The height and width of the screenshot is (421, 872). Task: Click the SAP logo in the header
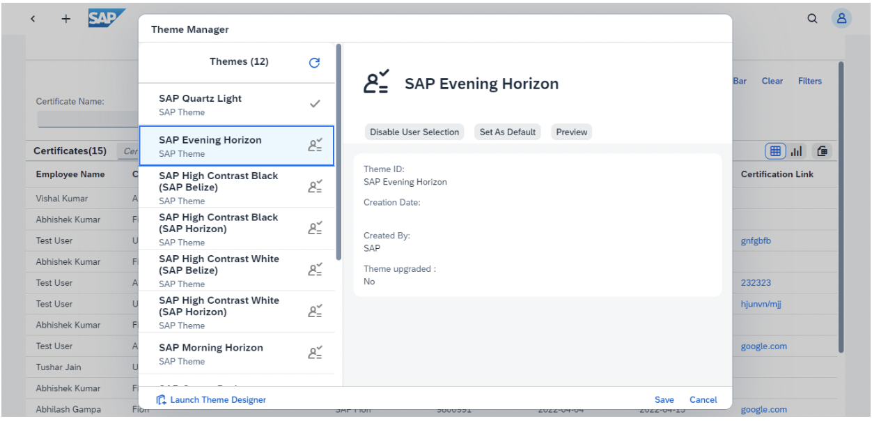coord(106,19)
